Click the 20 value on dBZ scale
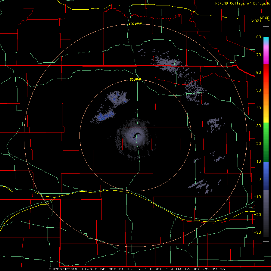271x271 pixels. [259, 144]
